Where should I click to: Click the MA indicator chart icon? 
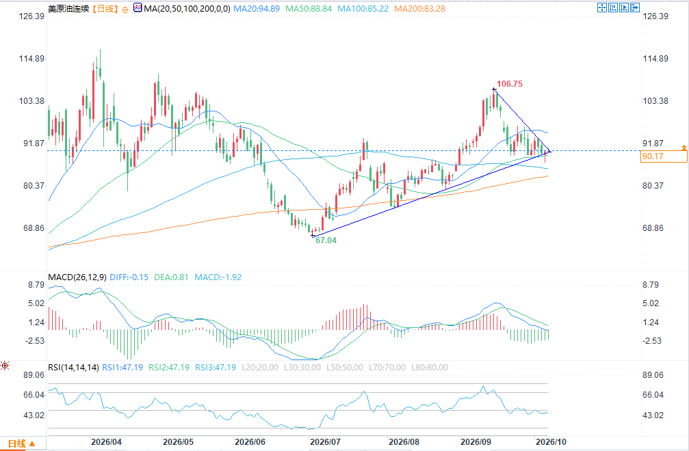(138, 8)
